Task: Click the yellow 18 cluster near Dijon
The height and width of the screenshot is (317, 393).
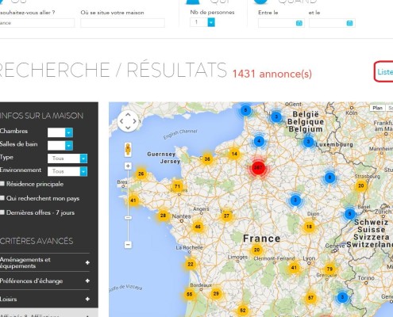Action: coord(309,227)
